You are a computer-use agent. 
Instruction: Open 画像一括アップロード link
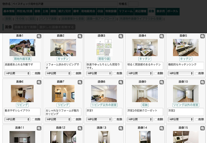tap(101, 19)
